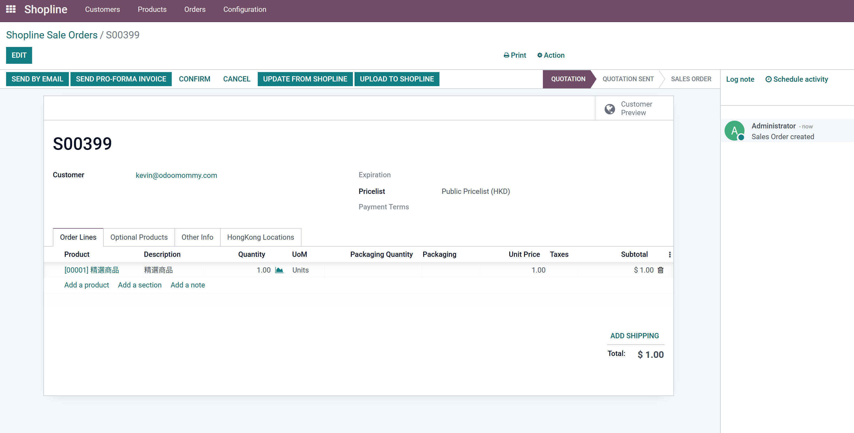Open the Orders menu

[195, 9]
